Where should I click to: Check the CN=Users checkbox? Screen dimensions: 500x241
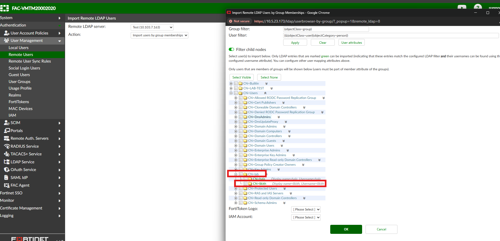tap(236, 93)
